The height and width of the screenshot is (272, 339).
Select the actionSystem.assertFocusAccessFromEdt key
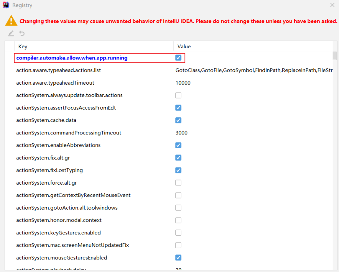(x=66, y=108)
